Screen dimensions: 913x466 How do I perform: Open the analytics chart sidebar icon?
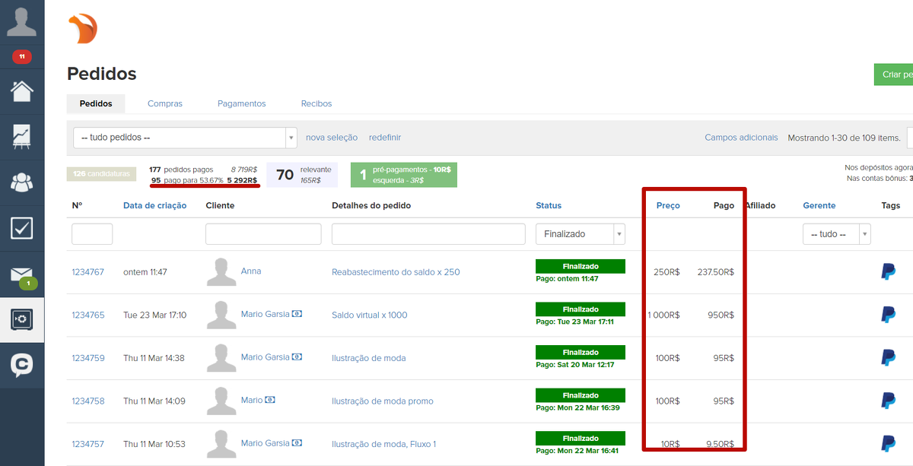tap(21, 137)
